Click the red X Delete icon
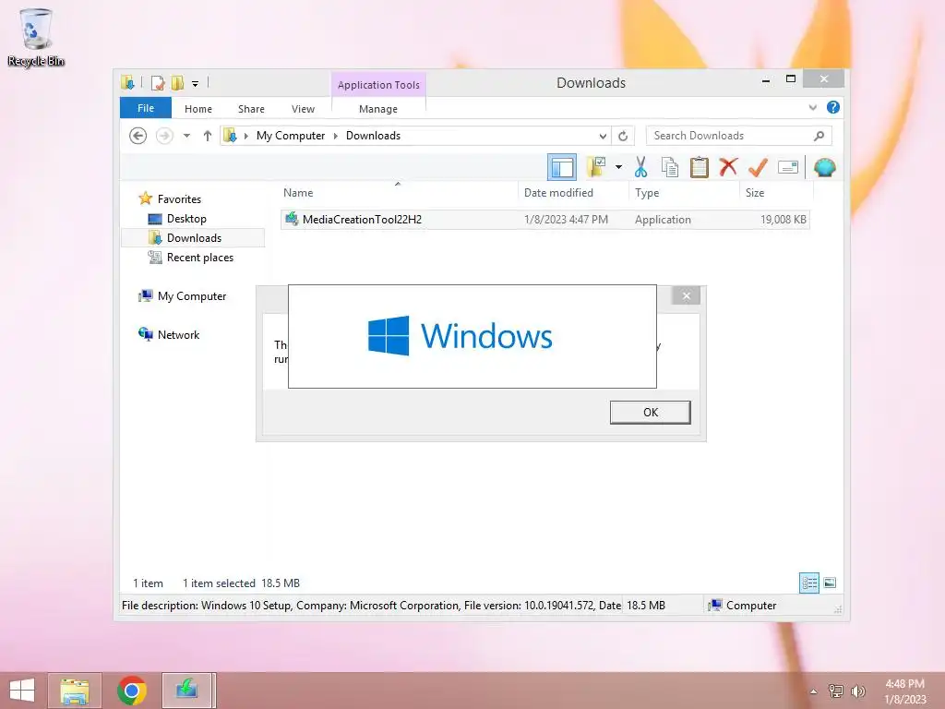This screenshot has width=945, height=709. click(x=728, y=166)
